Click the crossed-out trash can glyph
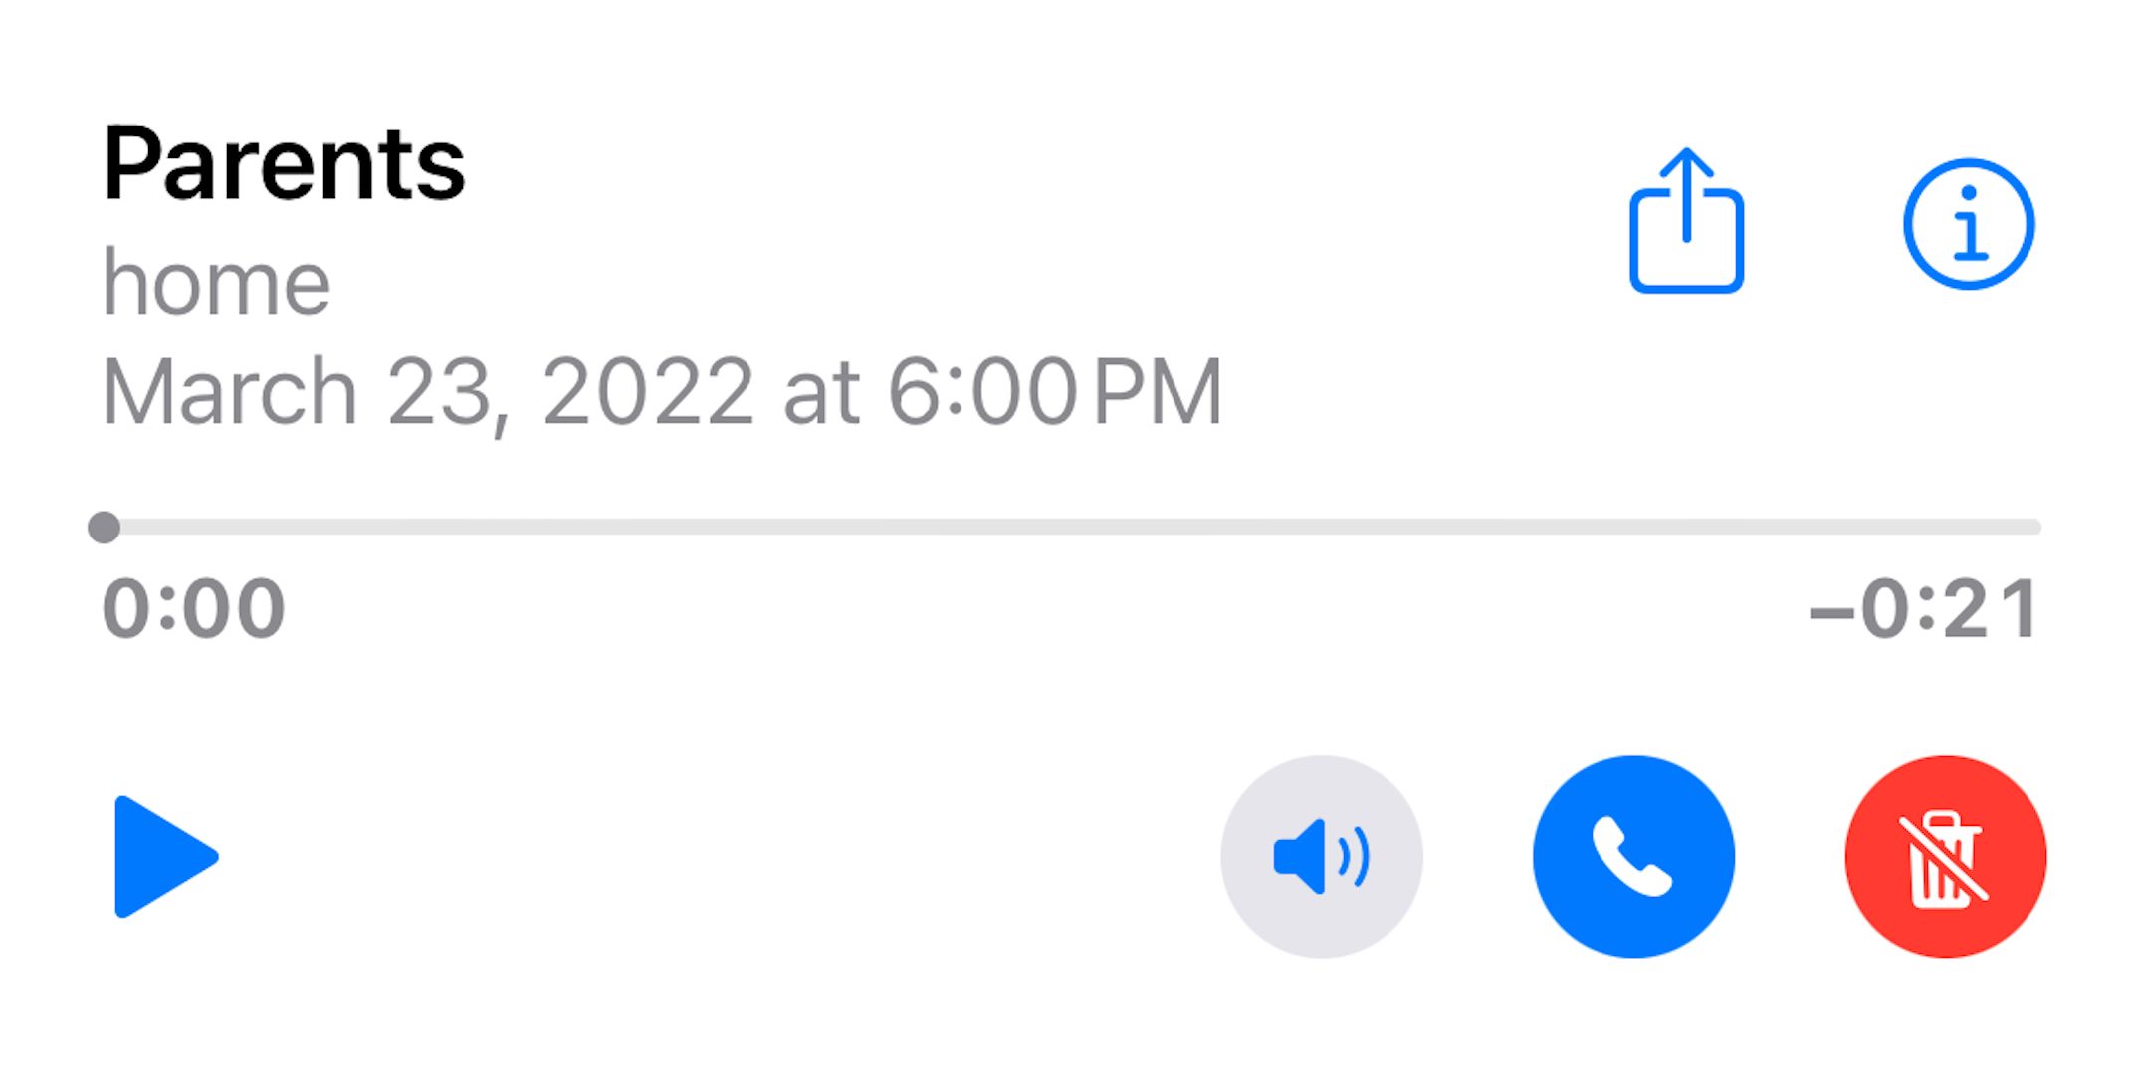Screen dimensions: 2135x1075 [x=1944, y=859]
